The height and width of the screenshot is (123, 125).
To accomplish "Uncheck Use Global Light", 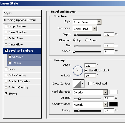I will (86, 70).
